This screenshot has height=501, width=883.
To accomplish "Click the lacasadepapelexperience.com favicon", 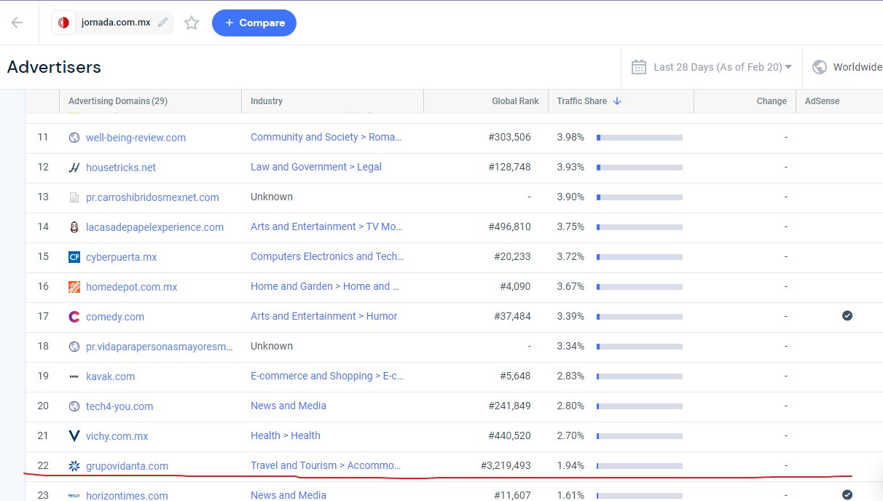I will [74, 227].
